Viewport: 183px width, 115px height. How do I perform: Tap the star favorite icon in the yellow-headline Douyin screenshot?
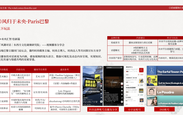tap(101, 94)
